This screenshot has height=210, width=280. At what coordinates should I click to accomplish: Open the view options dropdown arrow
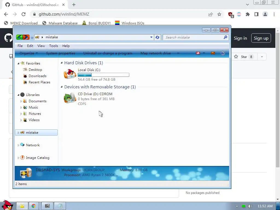click(204, 53)
